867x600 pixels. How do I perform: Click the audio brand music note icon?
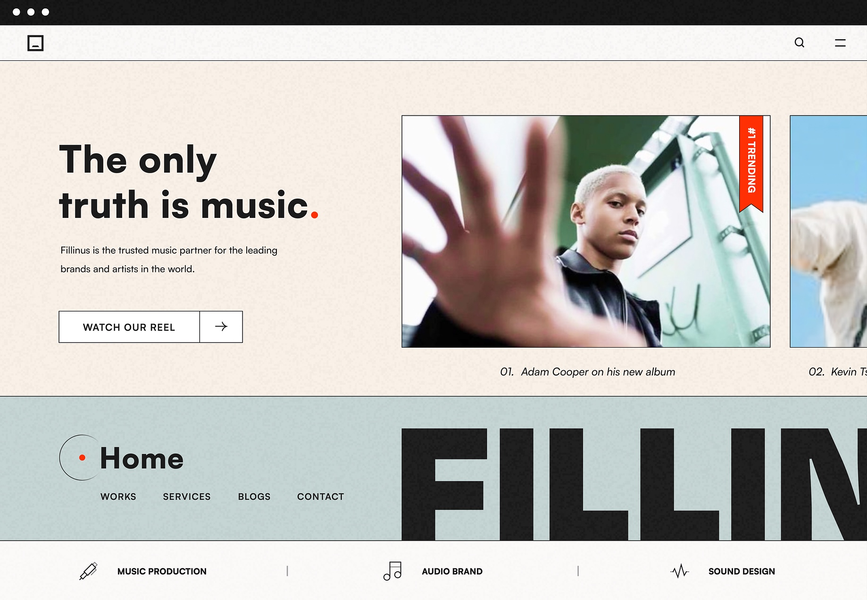tap(392, 571)
